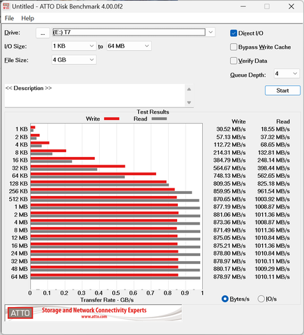The image size is (304, 335).
Task: Click the 128 KB row label
Action: 18,184
